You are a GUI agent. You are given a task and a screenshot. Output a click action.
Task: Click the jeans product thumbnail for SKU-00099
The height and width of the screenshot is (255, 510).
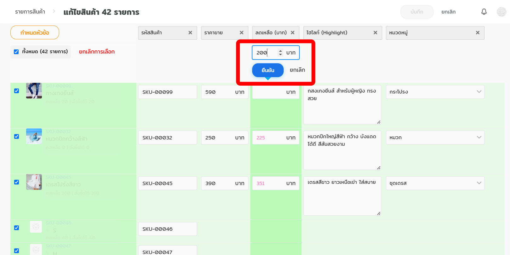(x=34, y=91)
